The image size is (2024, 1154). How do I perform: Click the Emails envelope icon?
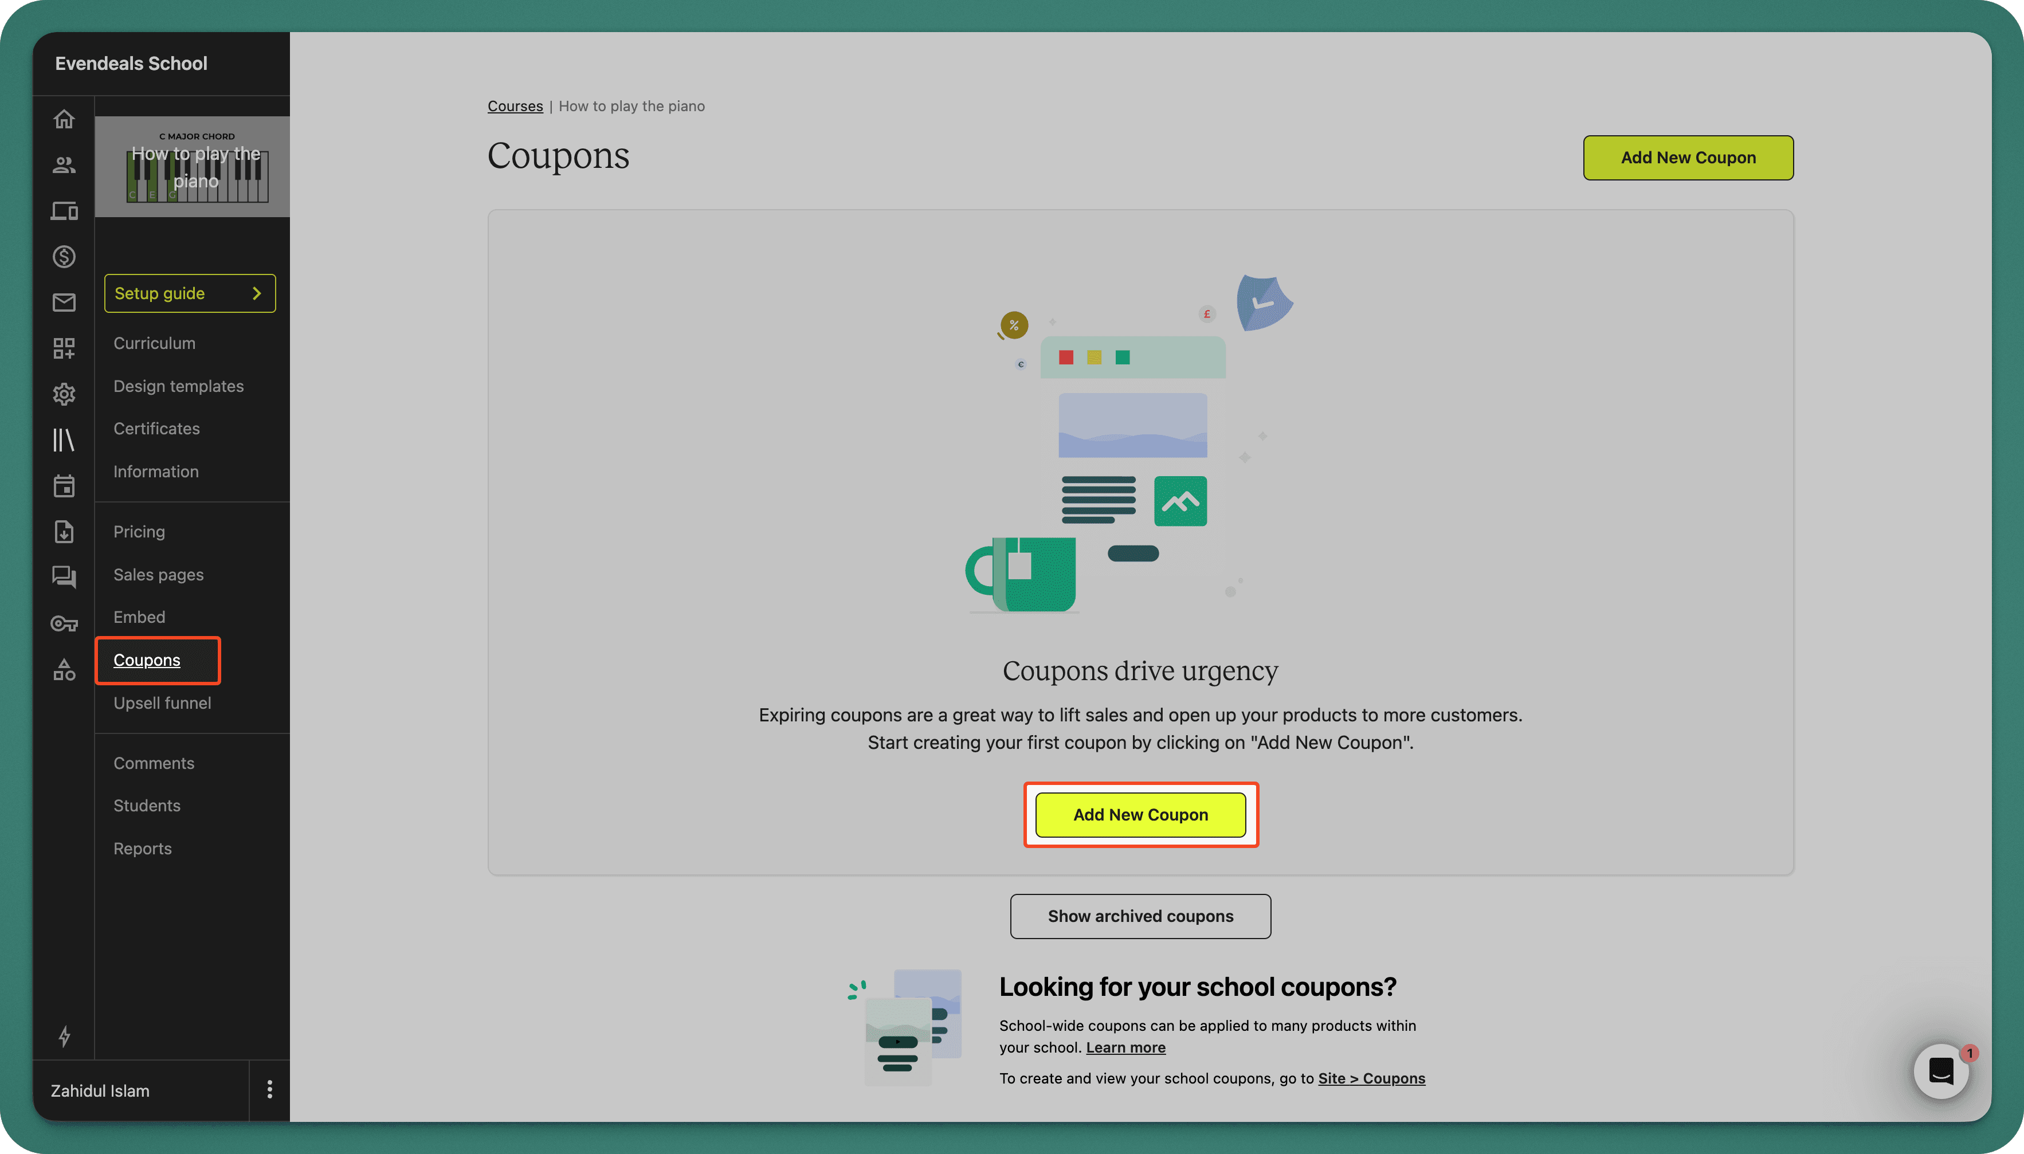pos(64,302)
